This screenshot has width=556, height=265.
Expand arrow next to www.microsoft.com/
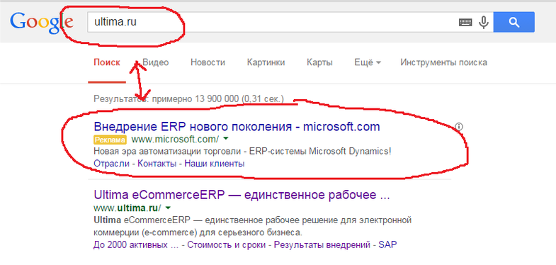pyautogui.click(x=225, y=139)
